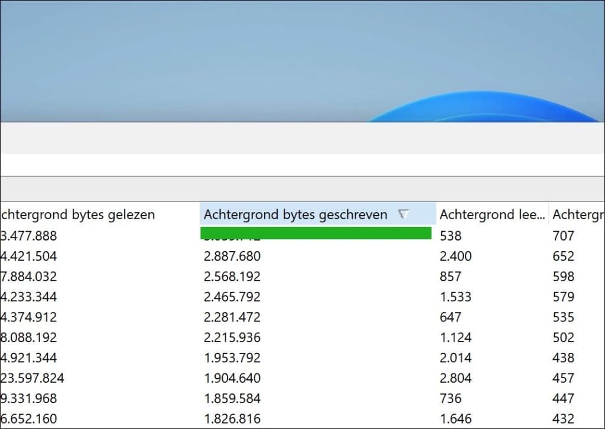Select the cell 2.568.192
Viewport: 605px width, 429px height.
[232, 277]
